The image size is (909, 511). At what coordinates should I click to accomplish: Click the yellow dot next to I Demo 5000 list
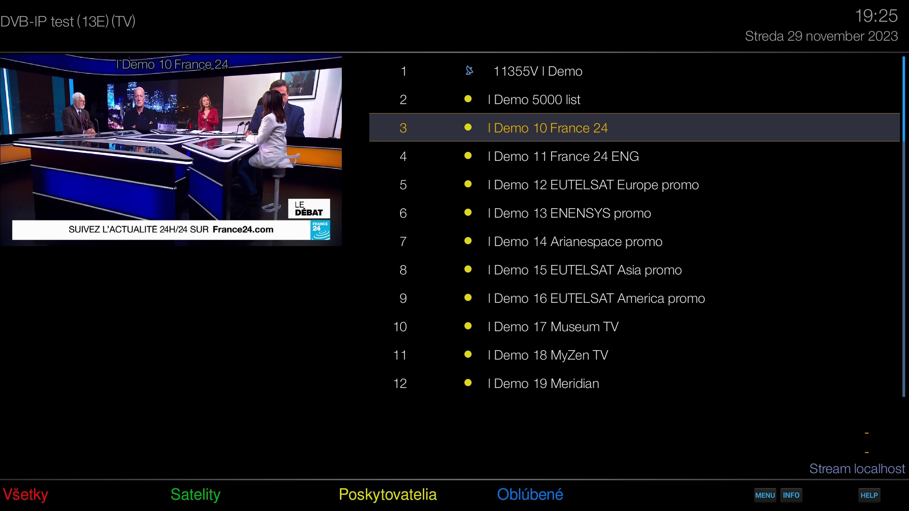tap(468, 99)
